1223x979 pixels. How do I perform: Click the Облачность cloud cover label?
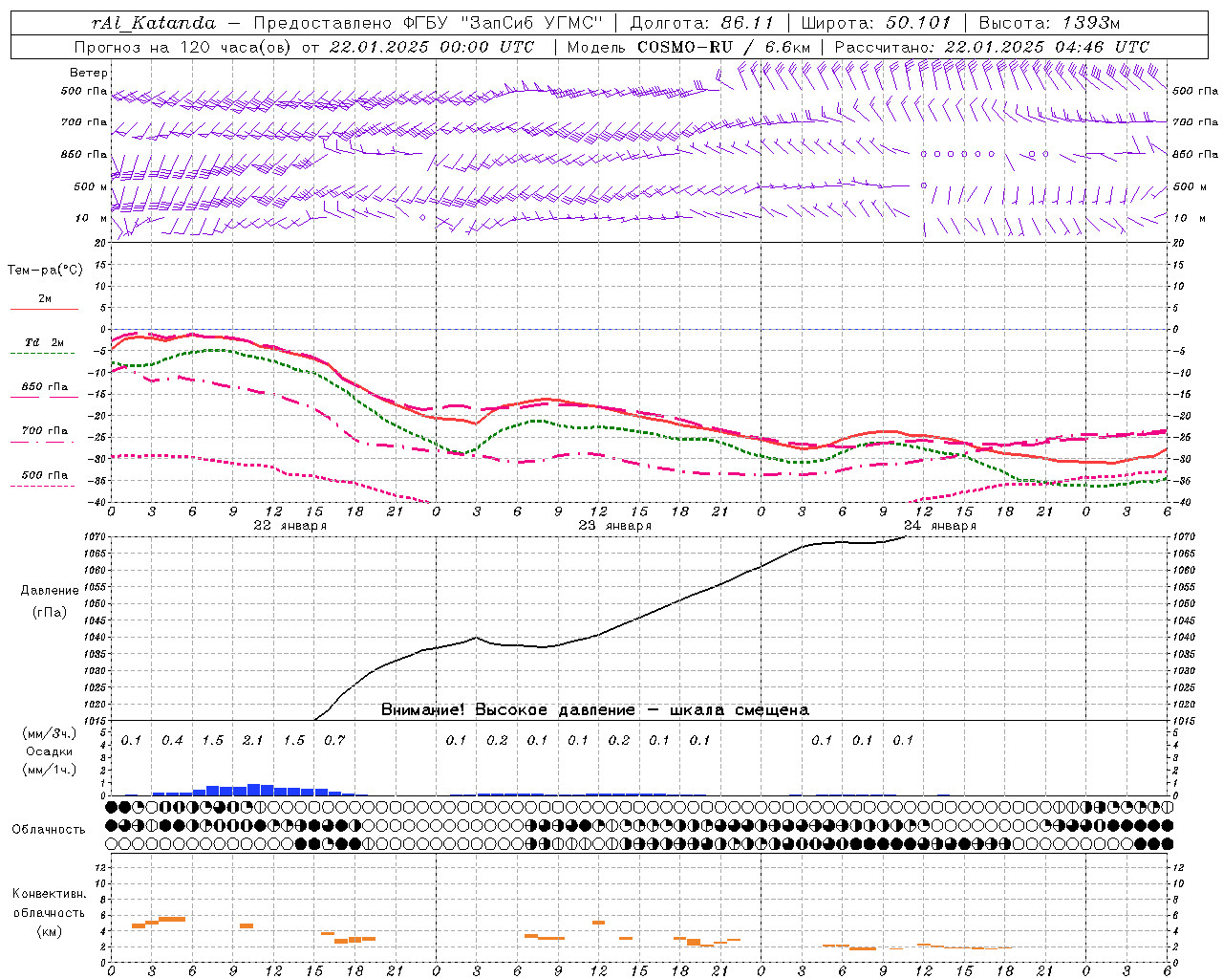(49, 830)
